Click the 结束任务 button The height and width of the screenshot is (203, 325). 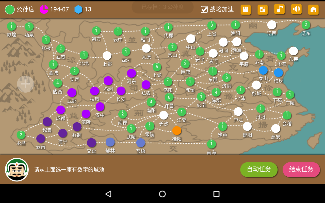click(x=301, y=169)
